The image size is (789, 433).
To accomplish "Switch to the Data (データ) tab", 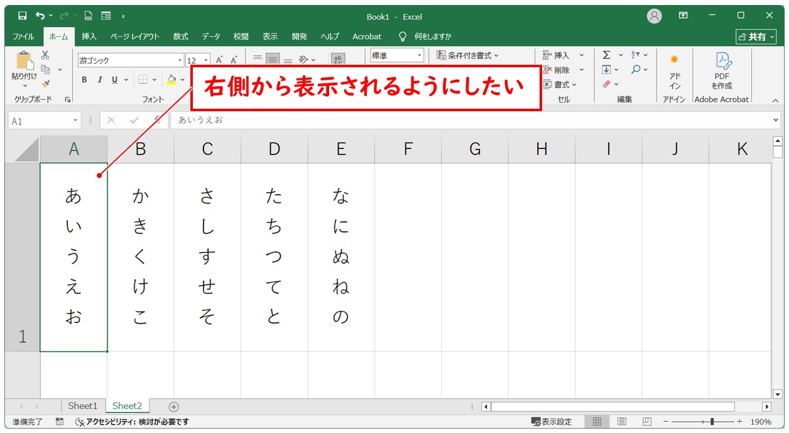I will point(211,36).
